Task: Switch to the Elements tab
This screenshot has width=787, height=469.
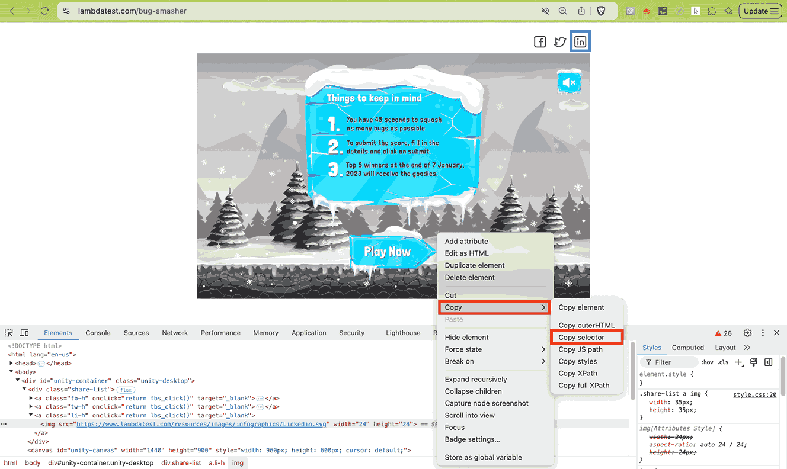Action: tap(58, 333)
